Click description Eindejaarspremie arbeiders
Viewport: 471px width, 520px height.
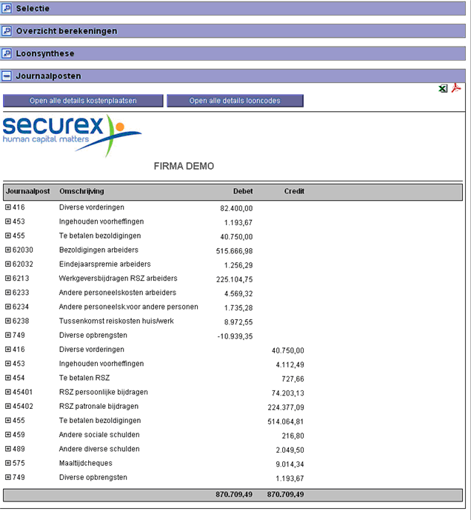pos(104,264)
